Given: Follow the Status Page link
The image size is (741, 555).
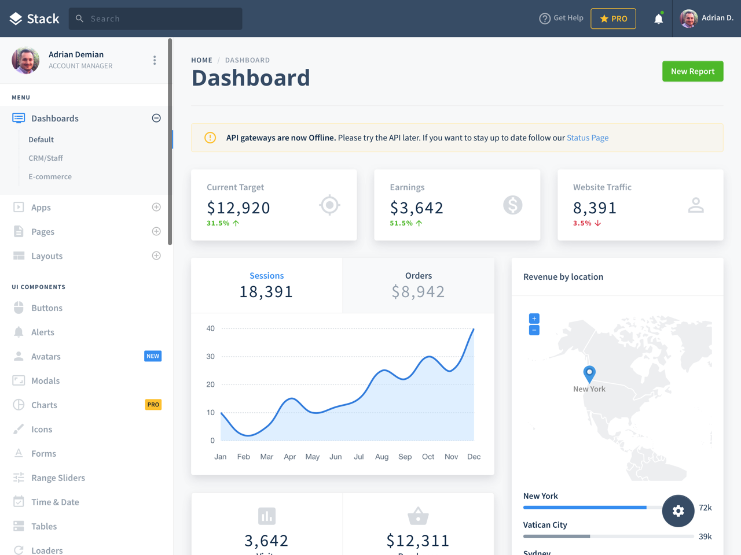Looking at the screenshot, I should pyautogui.click(x=587, y=138).
